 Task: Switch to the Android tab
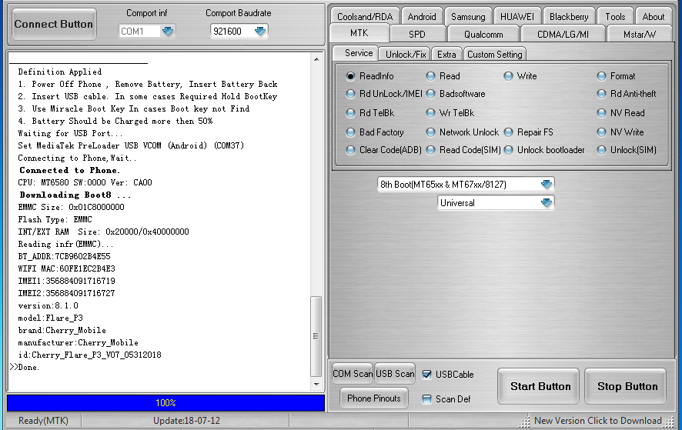click(422, 16)
